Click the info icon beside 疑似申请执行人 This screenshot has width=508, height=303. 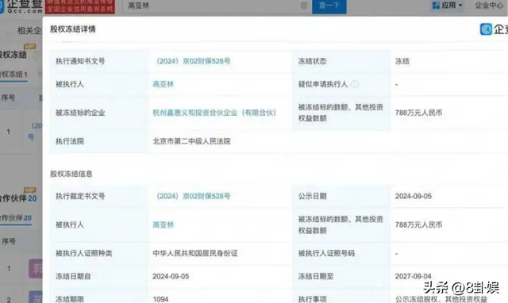(355, 84)
